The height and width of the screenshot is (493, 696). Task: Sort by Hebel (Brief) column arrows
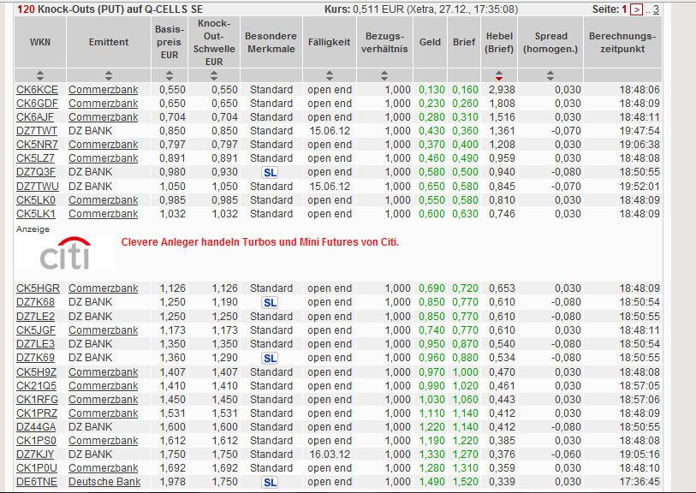(x=499, y=75)
